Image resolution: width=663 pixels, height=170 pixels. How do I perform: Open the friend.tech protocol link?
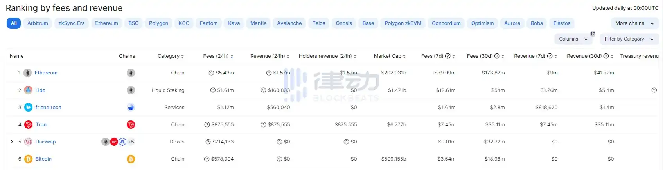[48, 107]
